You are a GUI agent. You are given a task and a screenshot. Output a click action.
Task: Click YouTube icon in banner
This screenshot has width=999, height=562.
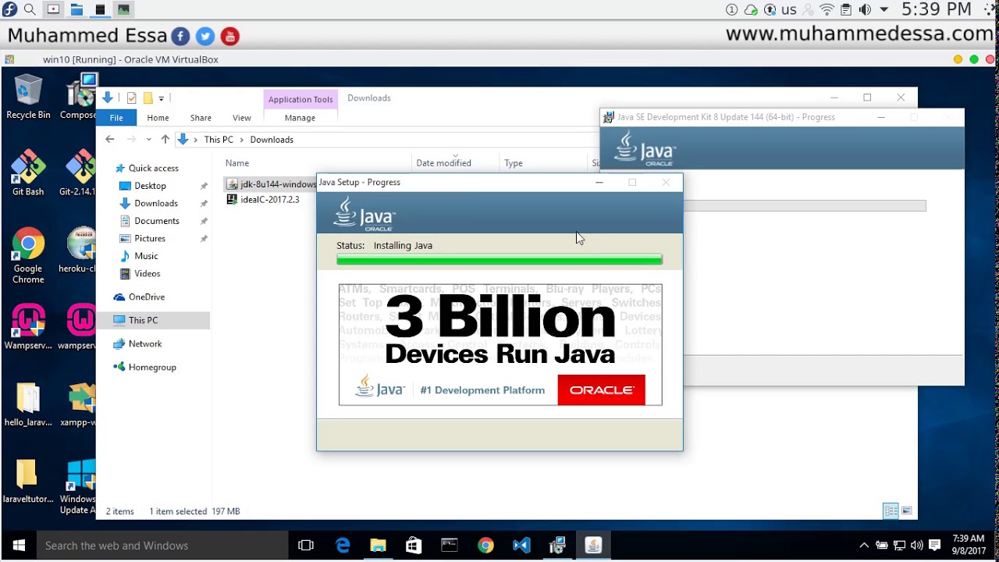tap(229, 36)
